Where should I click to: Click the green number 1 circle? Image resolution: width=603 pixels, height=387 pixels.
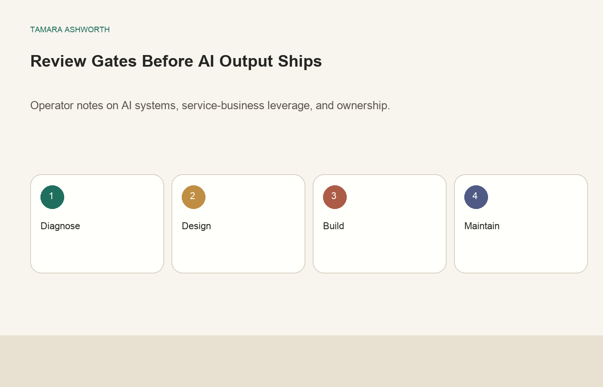52,197
